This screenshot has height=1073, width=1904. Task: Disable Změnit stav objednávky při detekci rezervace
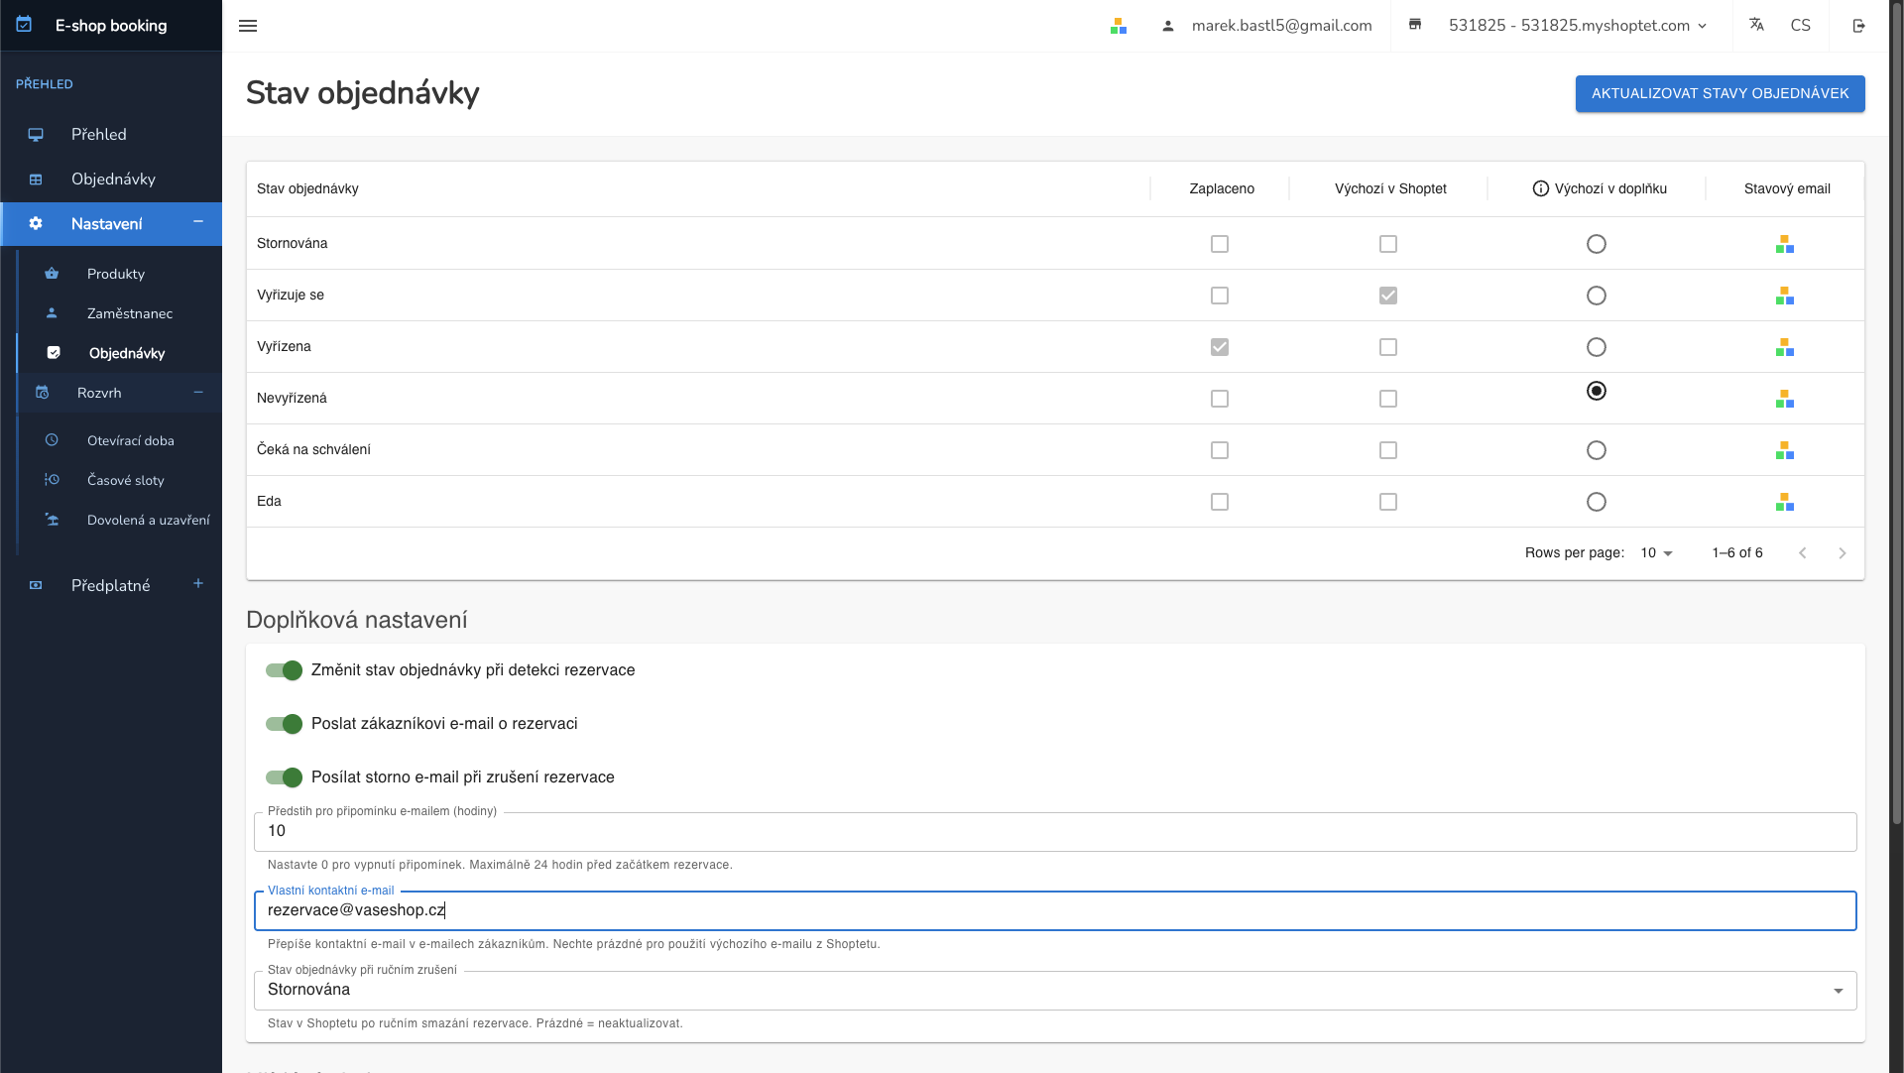tap(284, 670)
